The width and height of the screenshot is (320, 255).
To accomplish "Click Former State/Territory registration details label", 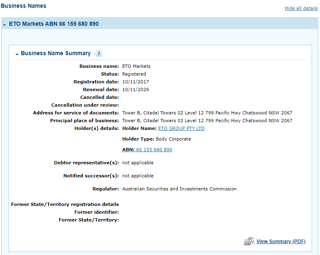I will coord(65,204).
